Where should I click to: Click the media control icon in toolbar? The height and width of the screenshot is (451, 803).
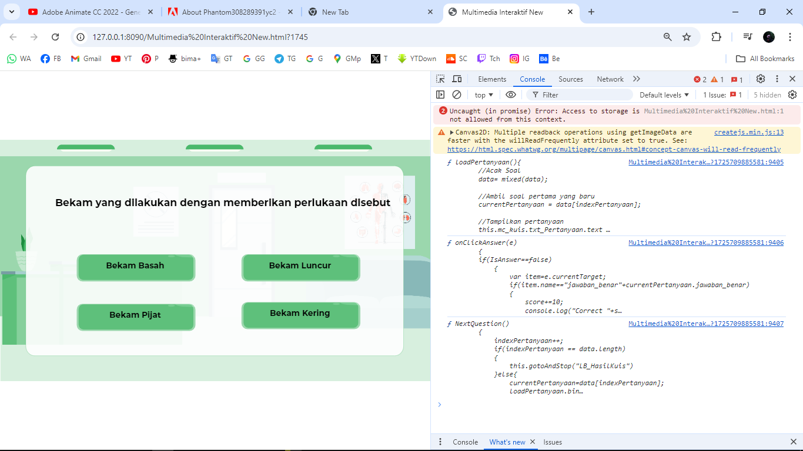click(x=747, y=36)
